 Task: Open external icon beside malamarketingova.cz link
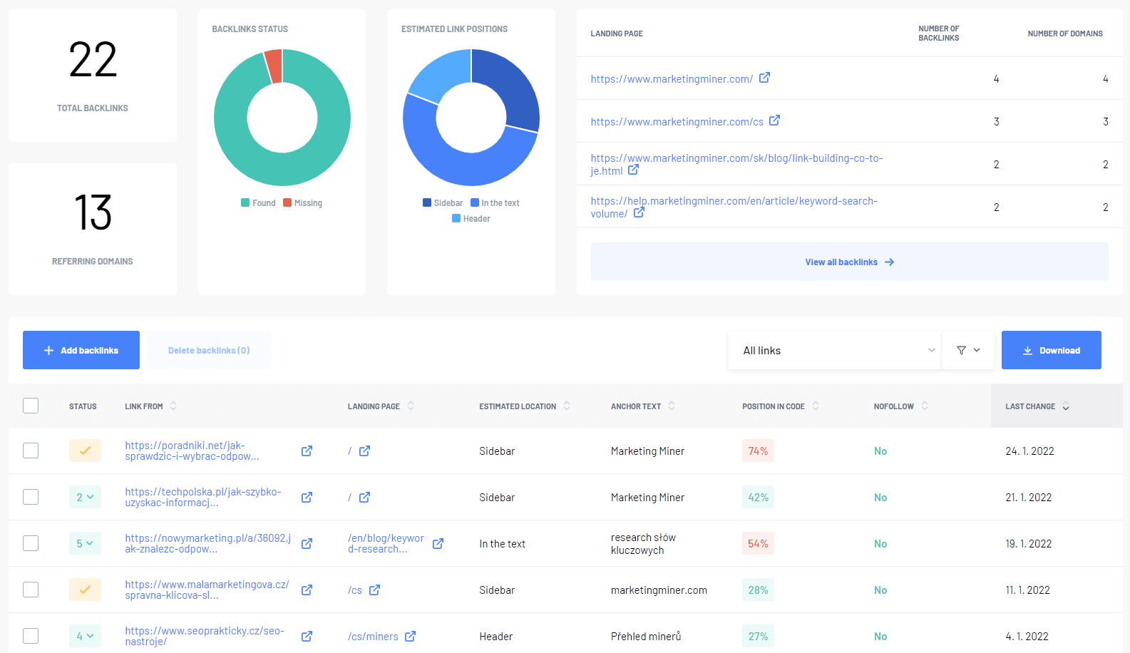coord(307,590)
